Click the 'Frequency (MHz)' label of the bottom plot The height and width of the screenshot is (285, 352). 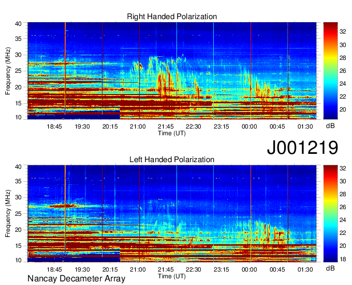[8, 214]
